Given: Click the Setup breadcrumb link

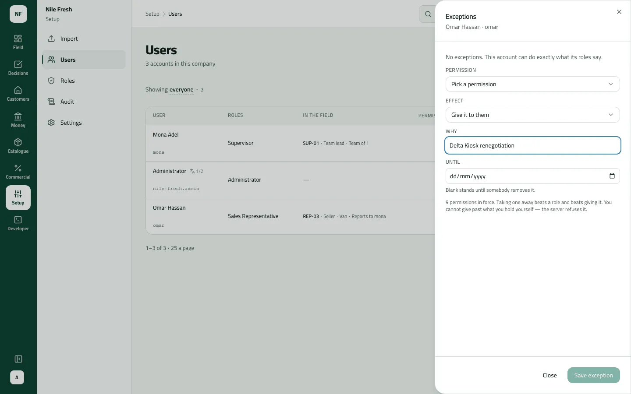Looking at the screenshot, I should (152, 14).
